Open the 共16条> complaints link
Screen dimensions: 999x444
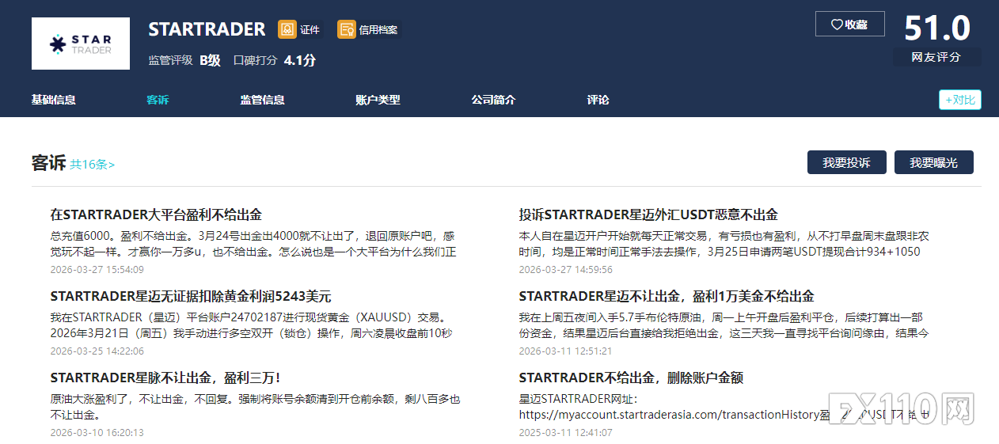pos(92,165)
